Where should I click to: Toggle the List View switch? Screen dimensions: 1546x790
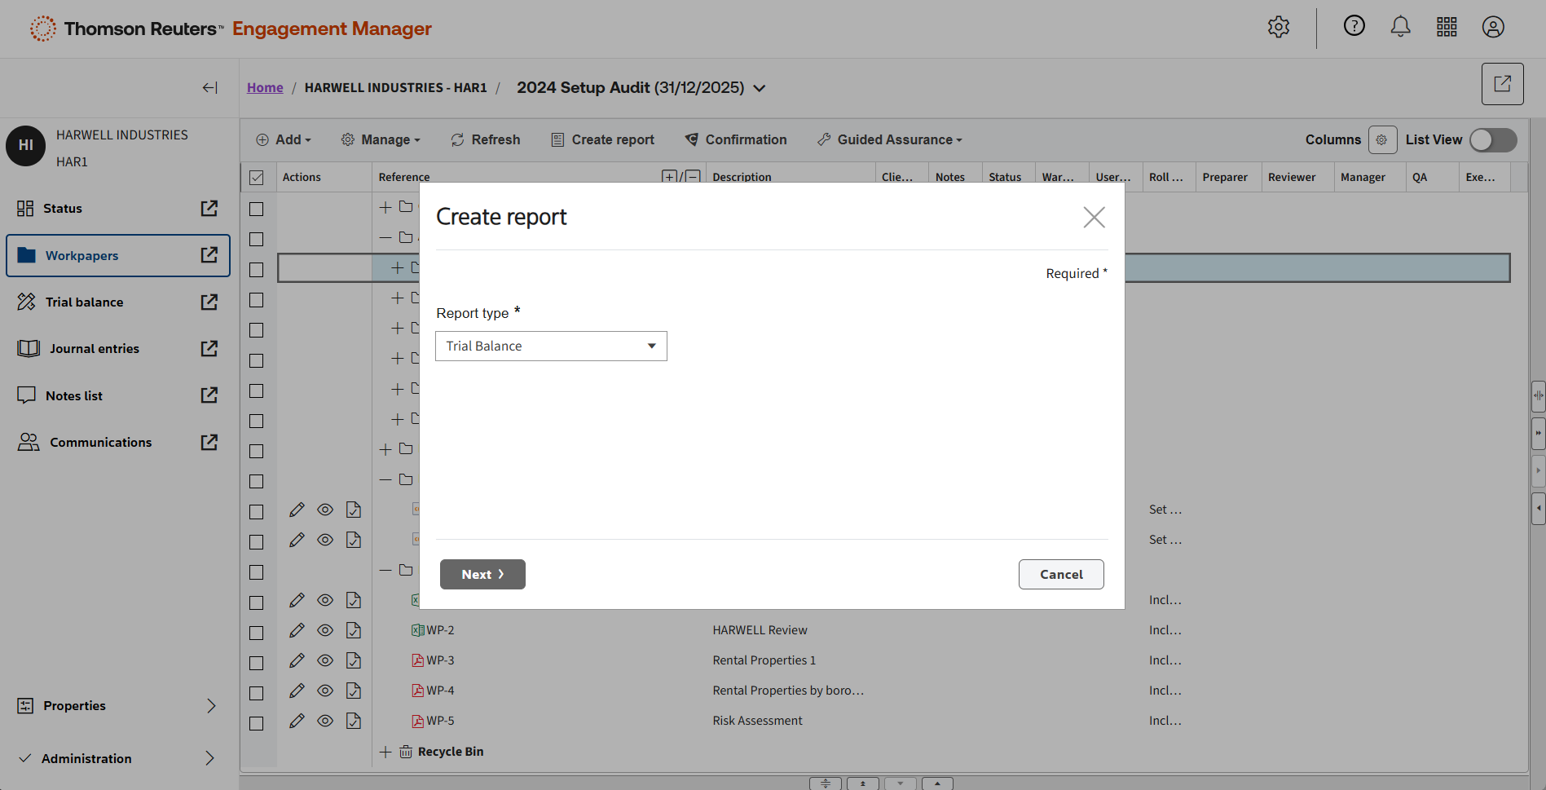tap(1492, 140)
